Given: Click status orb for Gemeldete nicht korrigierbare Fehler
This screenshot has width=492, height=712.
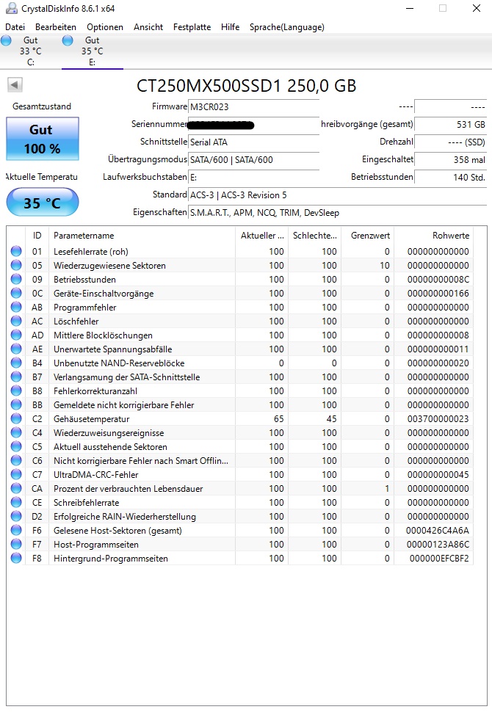Looking at the screenshot, I should point(16,404).
